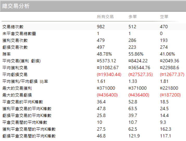Image resolution: width=186 pixels, height=141 pixels.
Task: Click red average loss (¤19340.44)
Action: point(109,75)
